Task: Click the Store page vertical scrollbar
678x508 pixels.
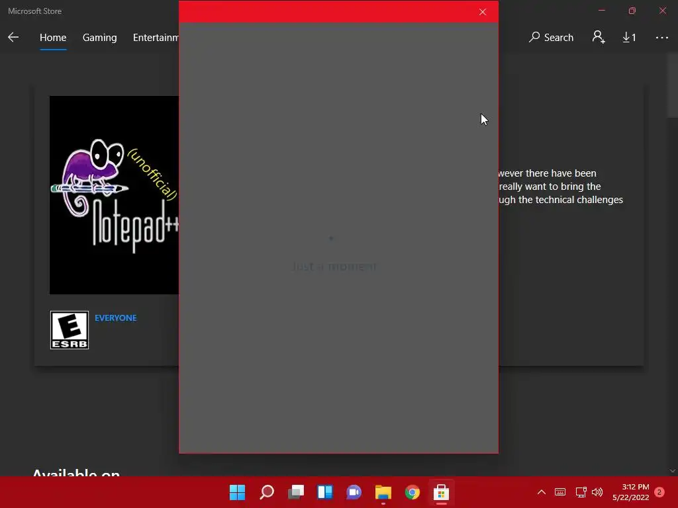Action: point(672,87)
